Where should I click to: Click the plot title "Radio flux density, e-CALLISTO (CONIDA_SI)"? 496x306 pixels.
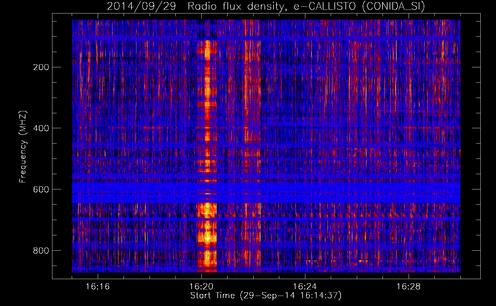[306, 6]
